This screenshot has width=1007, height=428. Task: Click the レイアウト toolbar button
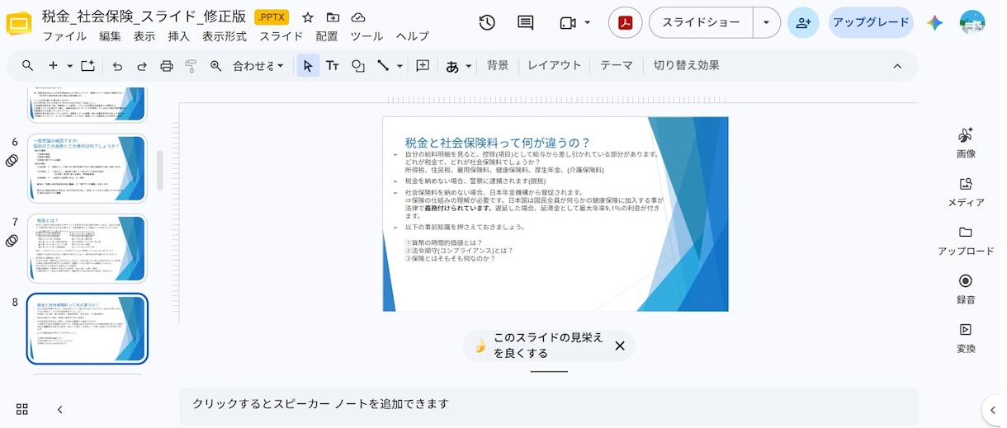pyautogui.click(x=555, y=66)
